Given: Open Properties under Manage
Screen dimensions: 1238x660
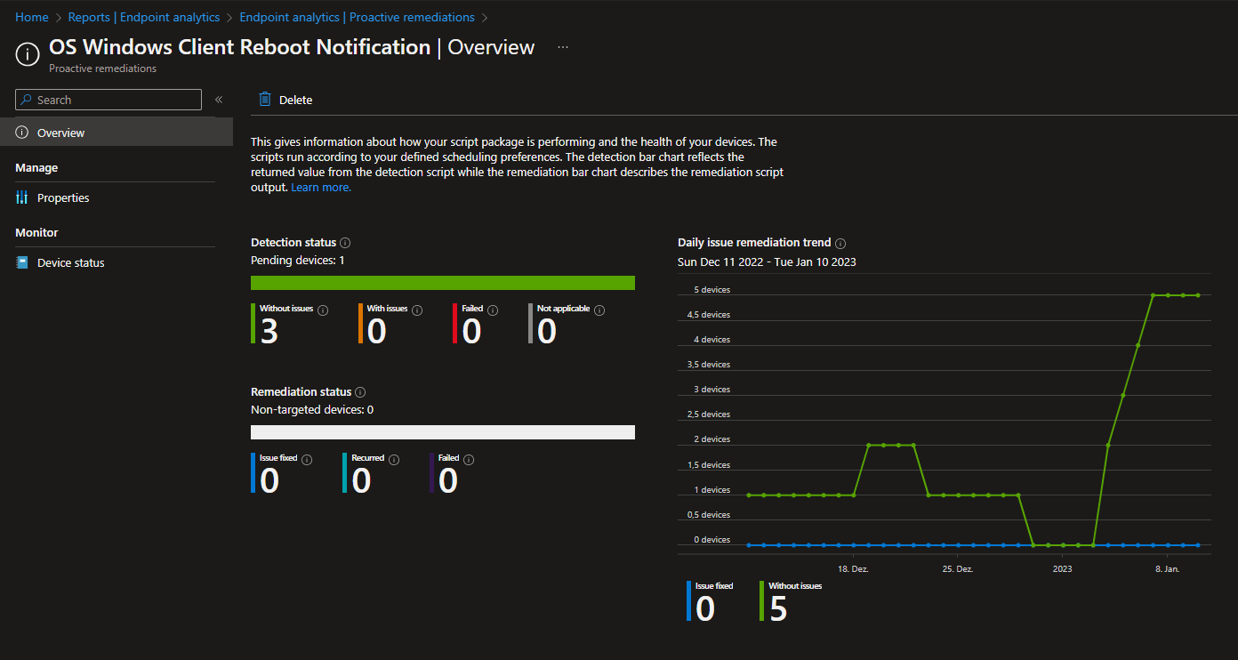Looking at the screenshot, I should pyautogui.click(x=63, y=197).
